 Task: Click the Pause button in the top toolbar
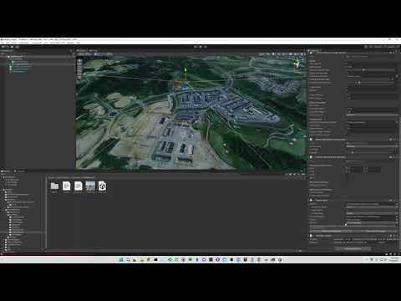point(200,47)
